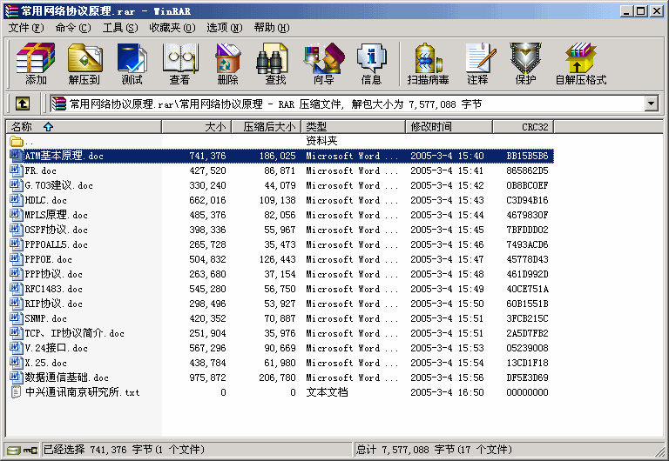Image resolution: width=669 pixels, height=461 pixels.
Task: Select file RIP协议.doc
Action: pyautogui.click(x=53, y=304)
